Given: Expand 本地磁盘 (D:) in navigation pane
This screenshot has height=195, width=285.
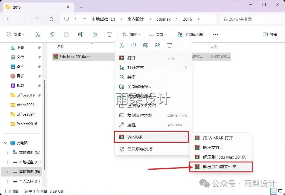Looking at the screenshot, I should (x=7, y=162).
